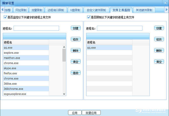Click the 进程名 input in monitoring panel
Viewport: 169px width, 116px height.
[x=36, y=28]
